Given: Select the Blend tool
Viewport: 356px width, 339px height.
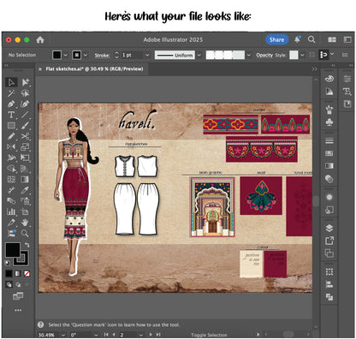Looking at the screenshot, I should pyautogui.click(x=11, y=201).
